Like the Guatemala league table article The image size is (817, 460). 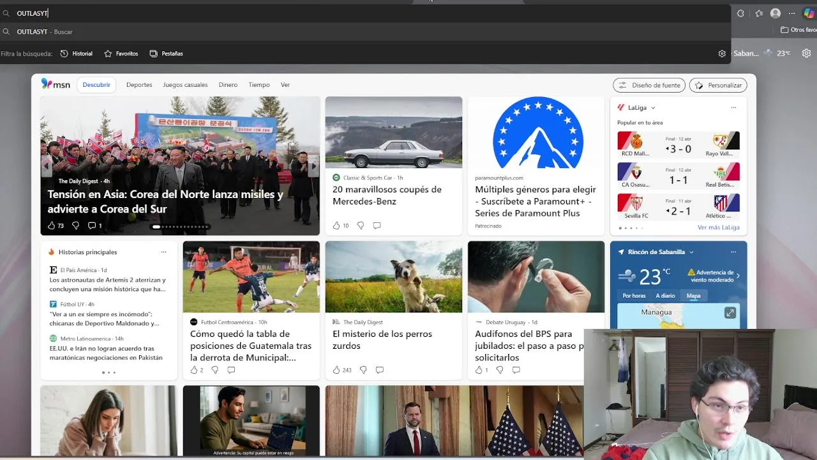[194, 370]
